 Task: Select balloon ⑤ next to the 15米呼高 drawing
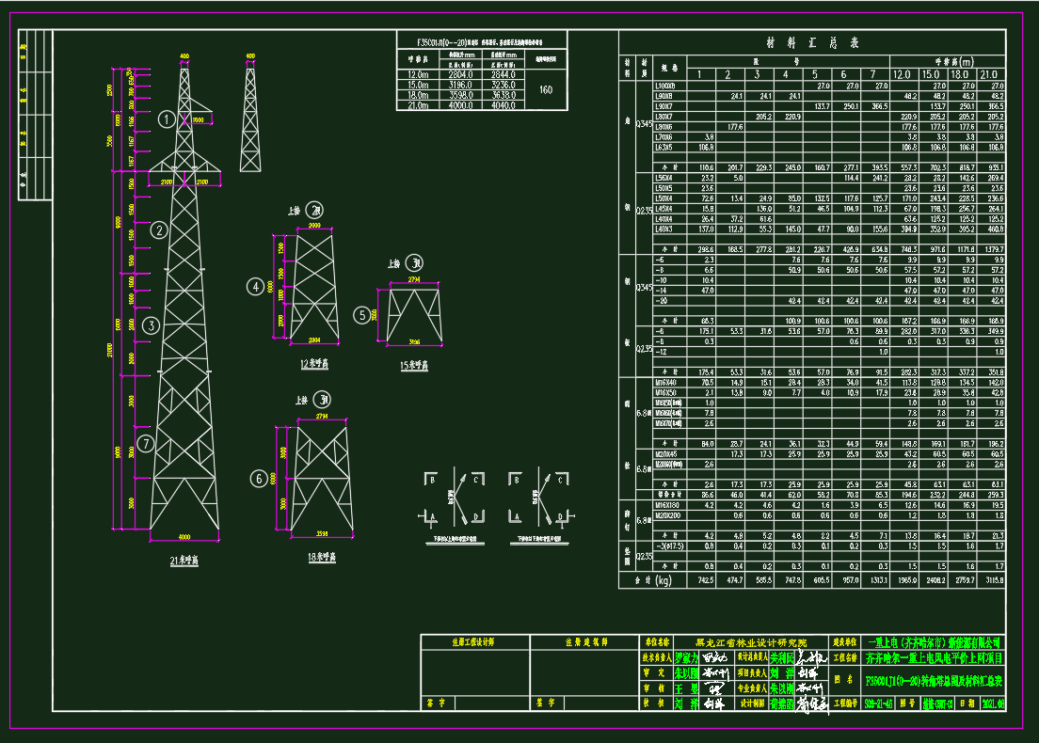pos(361,313)
